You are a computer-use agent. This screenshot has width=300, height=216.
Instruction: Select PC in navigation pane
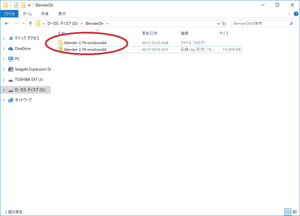[x=17, y=59]
